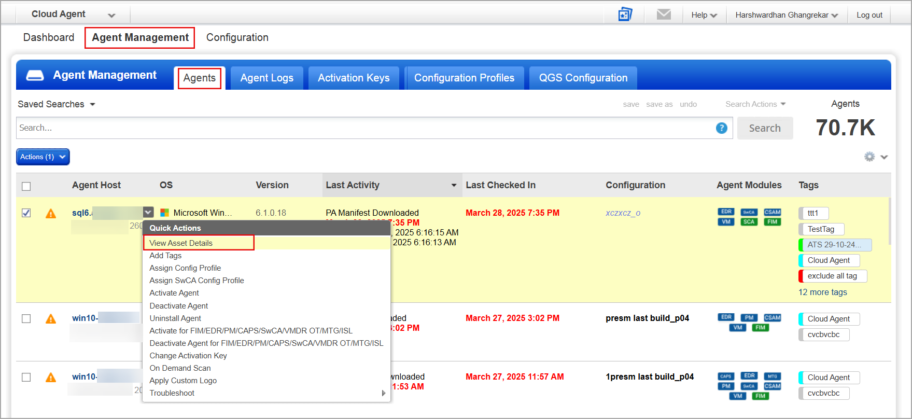Viewport: 912px width, 419px height.
Task: Click MTG badge in 1presm last build_p04 row
Action: click(772, 376)
